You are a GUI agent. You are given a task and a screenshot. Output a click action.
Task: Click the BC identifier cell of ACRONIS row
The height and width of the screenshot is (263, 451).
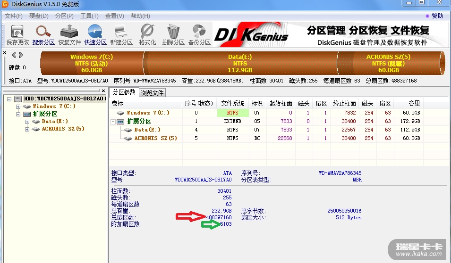[x=257, y=139]
